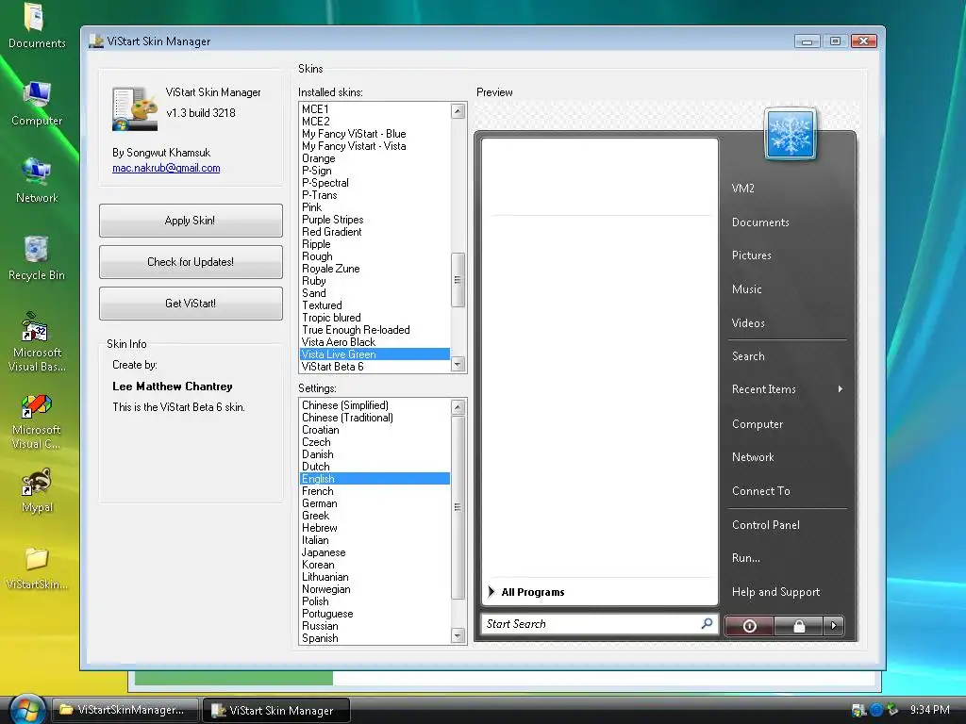Select Help and Support in preview menu

click(775, 592)
